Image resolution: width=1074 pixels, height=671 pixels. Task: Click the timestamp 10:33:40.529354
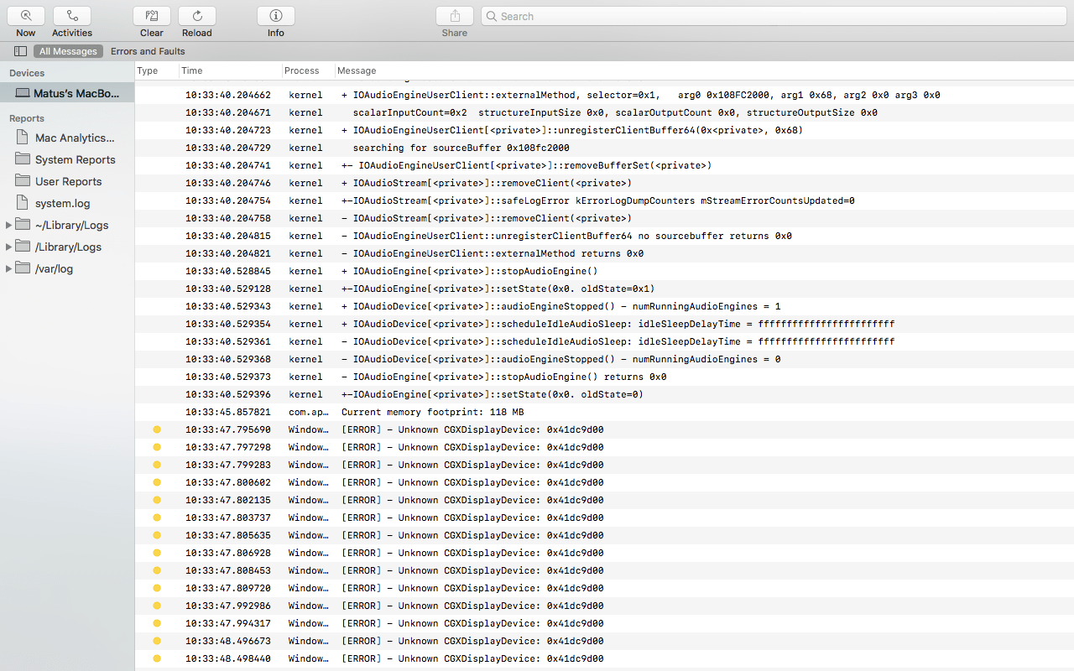tap(228, 324)
